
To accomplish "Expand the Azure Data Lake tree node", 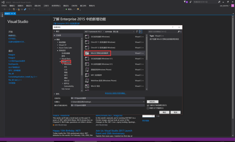I will pos(58,48).
